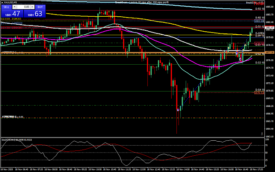Select the orange 1877.26 price tag
275x172 pixels.
(270, 52)
